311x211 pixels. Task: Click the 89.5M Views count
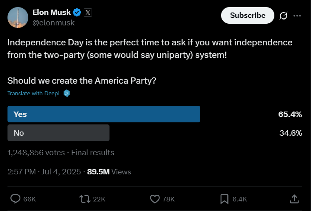click(109, 172)
